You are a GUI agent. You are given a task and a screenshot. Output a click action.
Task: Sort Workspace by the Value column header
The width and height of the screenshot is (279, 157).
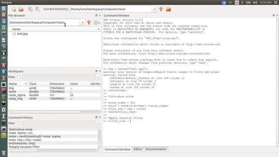(x=79, y=84)
